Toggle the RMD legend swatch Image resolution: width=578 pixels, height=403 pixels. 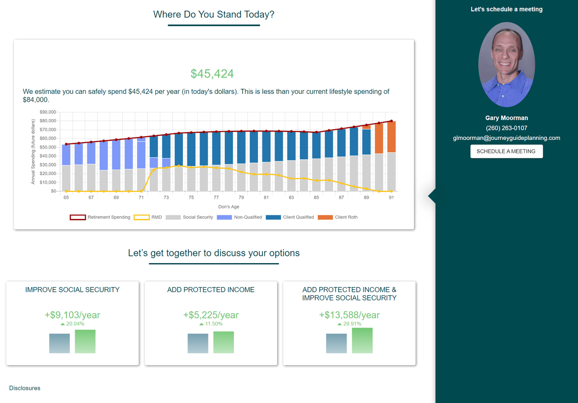point(142,217)
